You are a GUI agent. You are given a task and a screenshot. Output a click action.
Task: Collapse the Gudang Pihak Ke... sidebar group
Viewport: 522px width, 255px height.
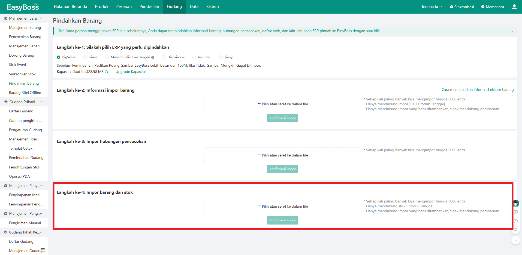click(x=41, y=232)
